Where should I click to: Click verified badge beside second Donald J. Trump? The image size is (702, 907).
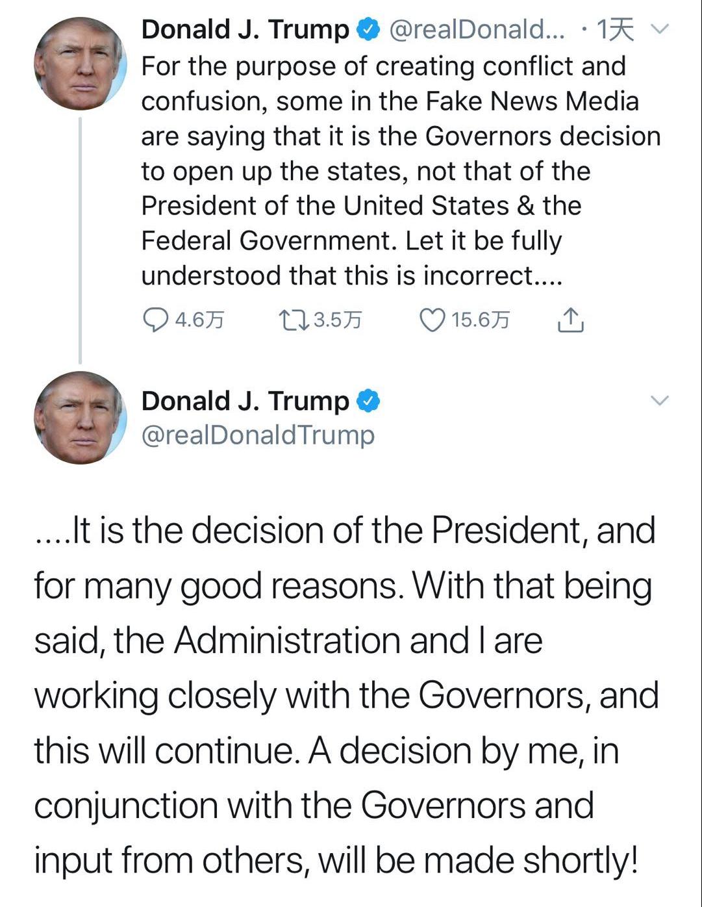click(x=367, y=402)
